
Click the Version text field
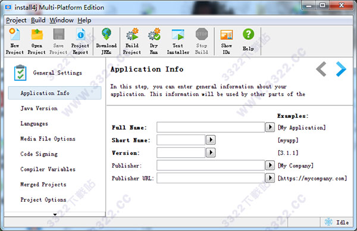tap(181, 152)
